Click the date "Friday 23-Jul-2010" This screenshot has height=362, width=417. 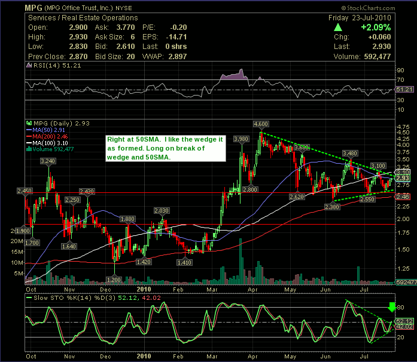[x=360, y=18]
